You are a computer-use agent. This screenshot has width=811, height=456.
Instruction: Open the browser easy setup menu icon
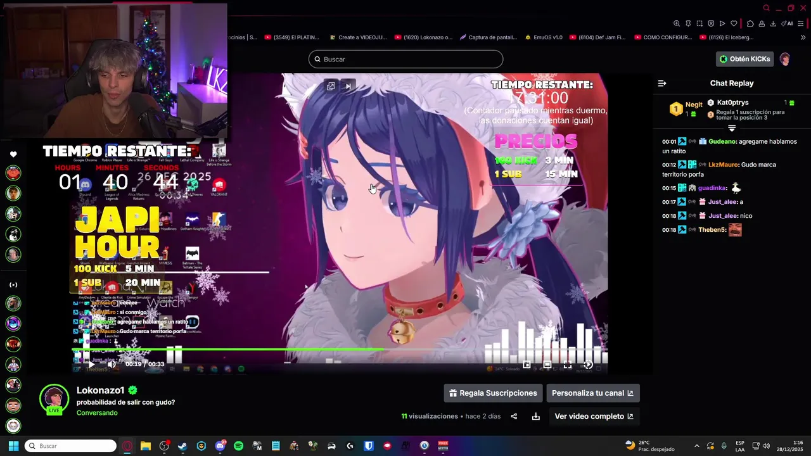click(802, 23)
